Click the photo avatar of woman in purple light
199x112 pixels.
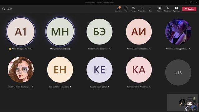[178, 32]
